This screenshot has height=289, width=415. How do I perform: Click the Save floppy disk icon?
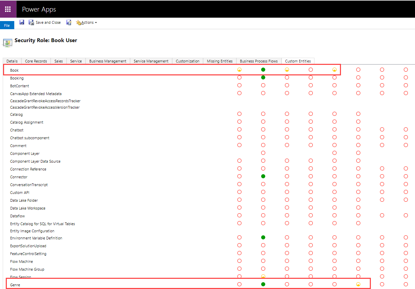(22, 22)
